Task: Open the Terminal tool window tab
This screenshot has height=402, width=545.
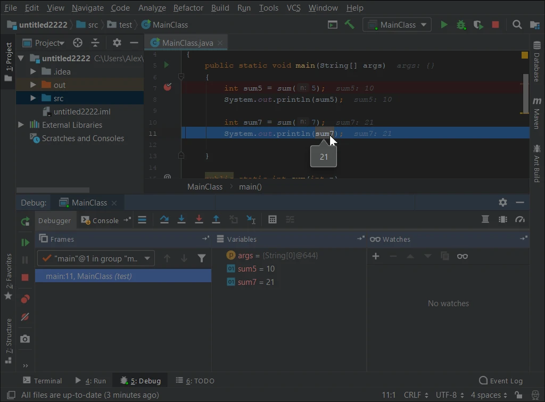Action: (43, 381)
